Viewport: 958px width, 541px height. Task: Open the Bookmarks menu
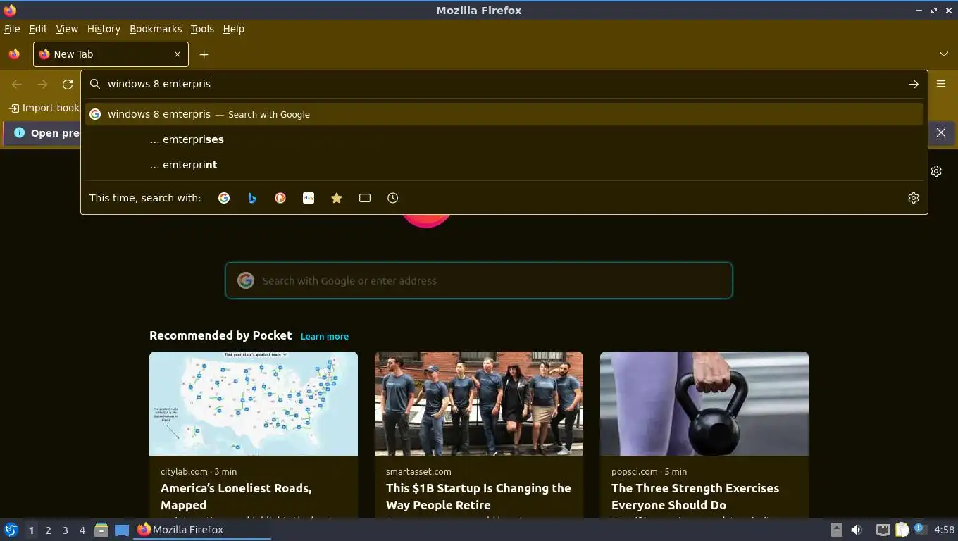156,29
